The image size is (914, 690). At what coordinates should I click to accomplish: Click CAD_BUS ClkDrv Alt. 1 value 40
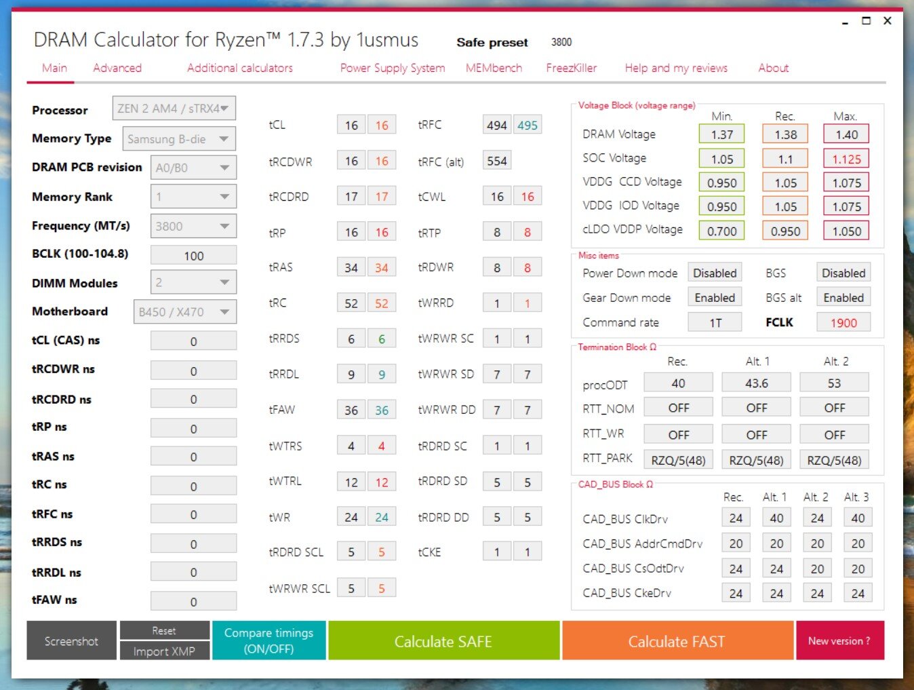pyautogui.click(x=777, y=518)
